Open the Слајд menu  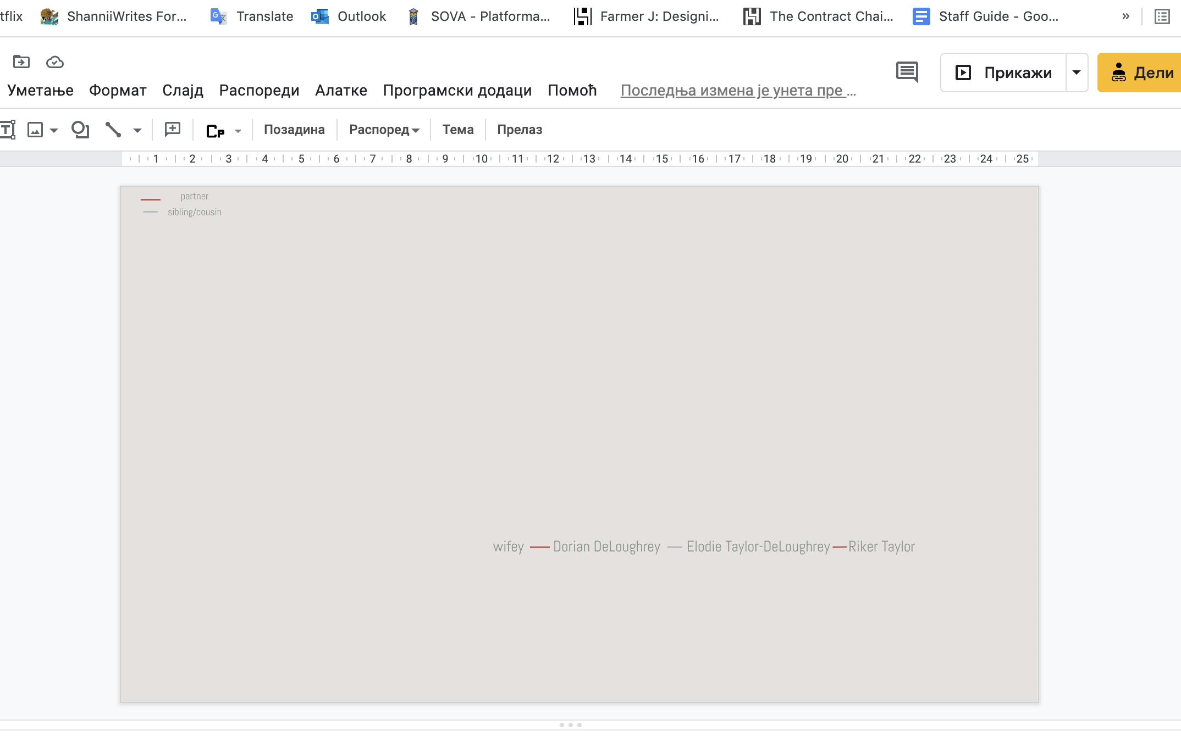point(183,90)
